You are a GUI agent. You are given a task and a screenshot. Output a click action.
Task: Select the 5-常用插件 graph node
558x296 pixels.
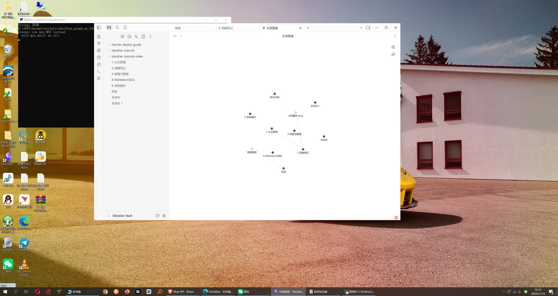coord(250,114)
